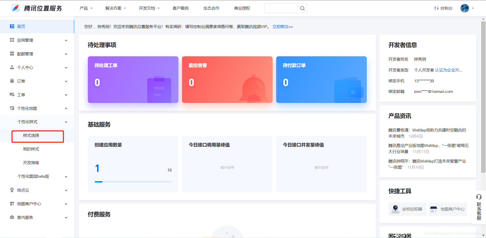Click the QR code image
This screenshot has width=486, height=238.
(x=400, y=236)
